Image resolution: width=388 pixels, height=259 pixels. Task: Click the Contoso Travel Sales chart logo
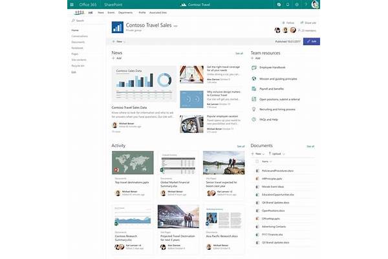[118, 27]
